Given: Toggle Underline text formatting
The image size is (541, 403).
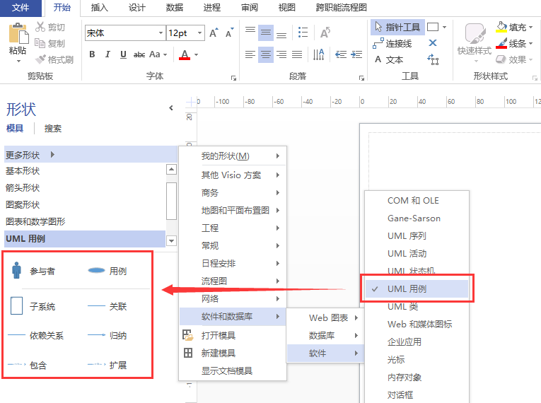Looking at the screenshot, I should [123, 54].
